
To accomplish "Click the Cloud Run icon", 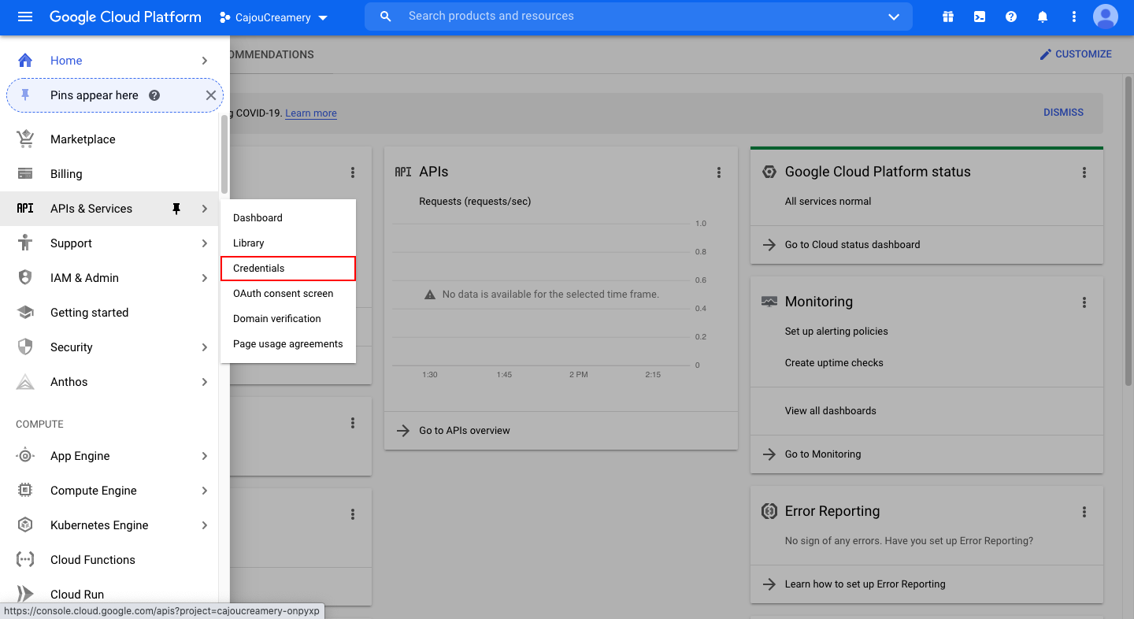I will pos(25,595).
